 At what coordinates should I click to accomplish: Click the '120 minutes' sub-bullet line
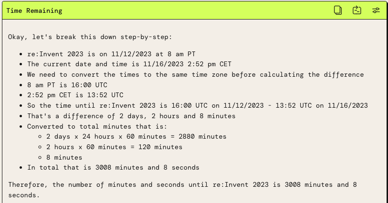tap(114, 147)
